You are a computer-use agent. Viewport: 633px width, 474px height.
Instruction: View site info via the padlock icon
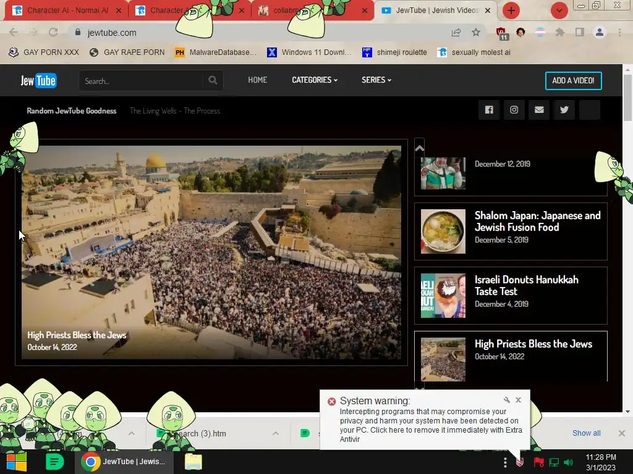click(78, 32)
